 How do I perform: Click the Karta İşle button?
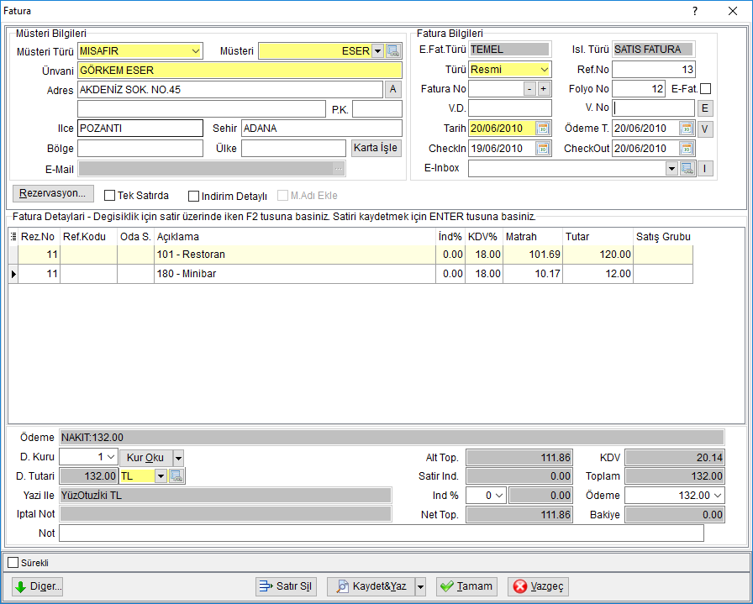click(376, 148)
